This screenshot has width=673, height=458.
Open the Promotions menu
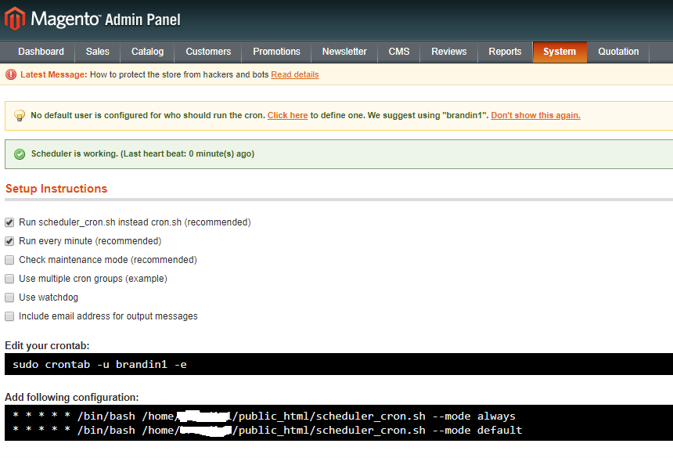[276, 52]
